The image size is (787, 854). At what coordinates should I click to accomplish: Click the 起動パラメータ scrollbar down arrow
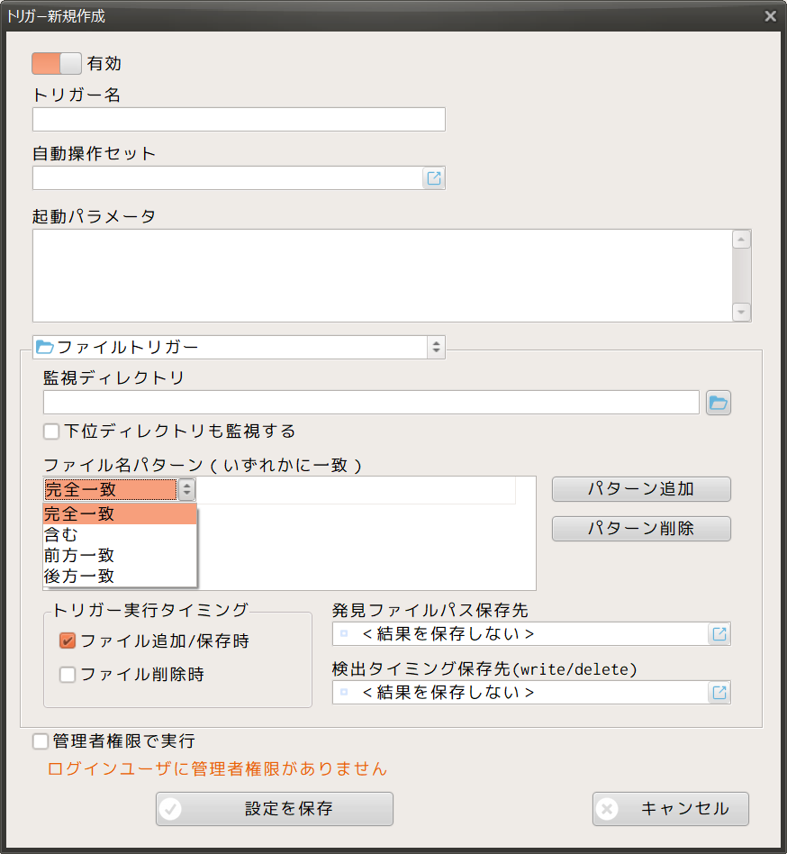pyautogui.click(x=741, y=312)
